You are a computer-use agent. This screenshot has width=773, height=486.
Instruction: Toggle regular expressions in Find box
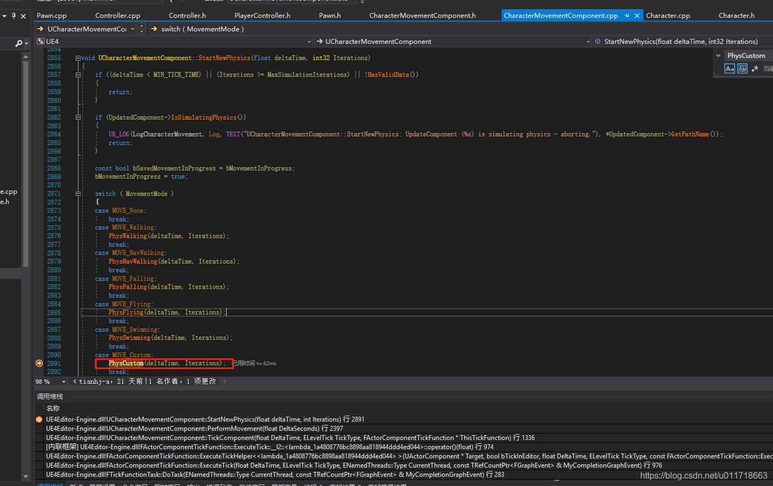[x=755, y=68]
